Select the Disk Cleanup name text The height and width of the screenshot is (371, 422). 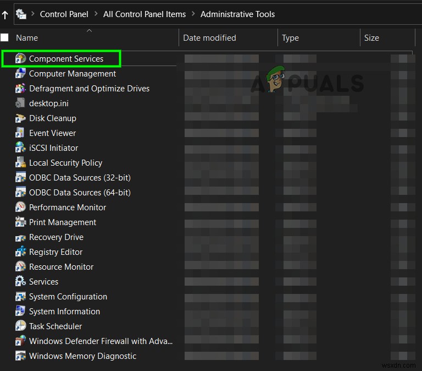pos(53,118)
